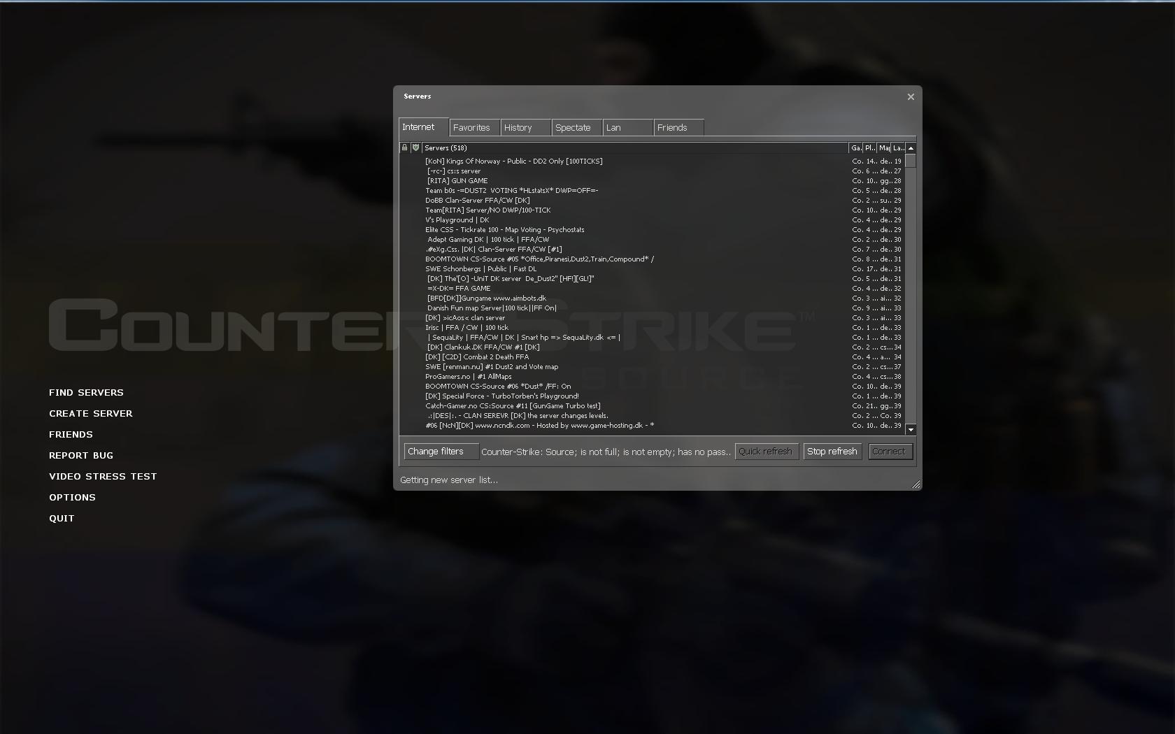The image size is (1175, 734).
Task: Select the "Adept Gaming DK | 100 tick" server
Action: tap(652, 240)
